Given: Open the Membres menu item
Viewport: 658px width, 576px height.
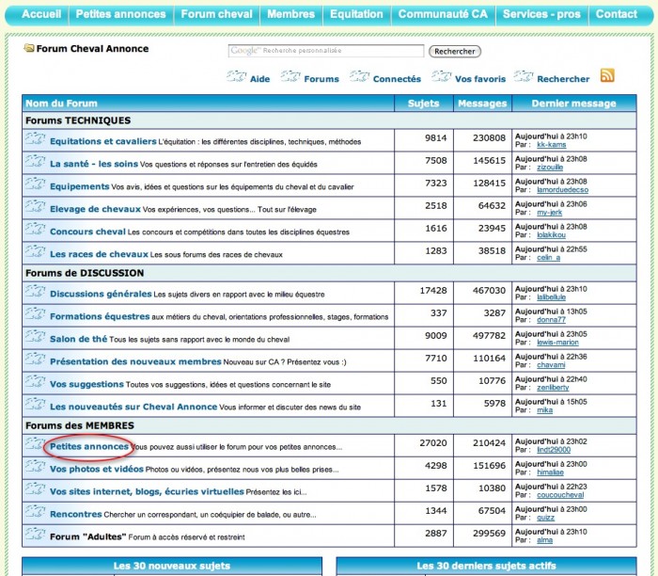Looking at the screenshot, I should [x=290, y=14].
